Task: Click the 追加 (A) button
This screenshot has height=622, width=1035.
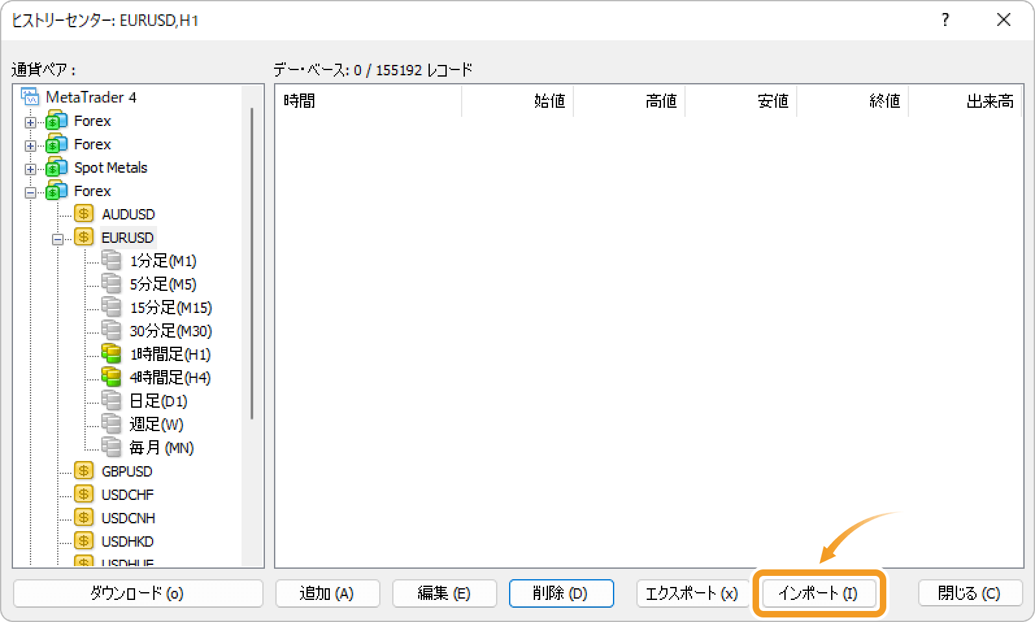Action: (x=327, y=593)
